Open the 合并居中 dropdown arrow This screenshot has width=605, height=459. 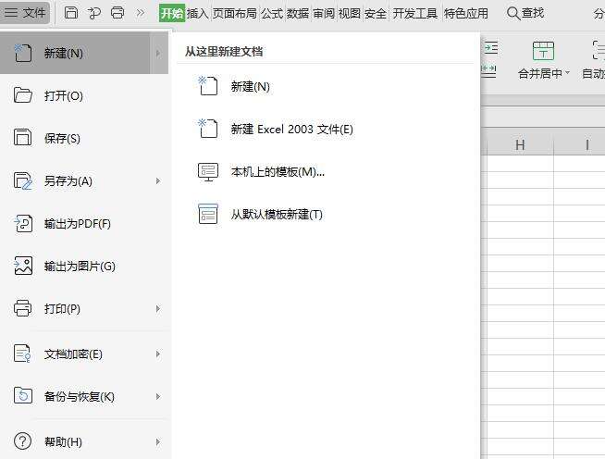(x=568, y=72)
